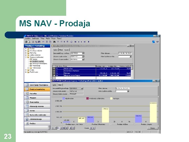The height and width of the screenshot is (142, 189).
Task: Expand the Istorija folder in tree
Action: pyautogui.click(x=26, y=70)
